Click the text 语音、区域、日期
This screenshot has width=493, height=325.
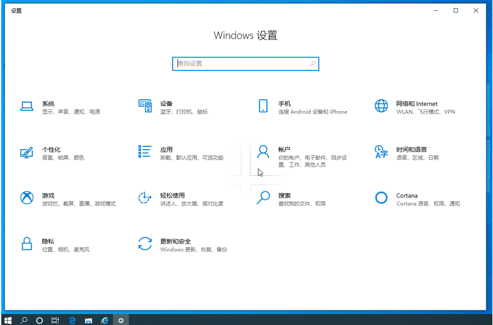[417, 158]
